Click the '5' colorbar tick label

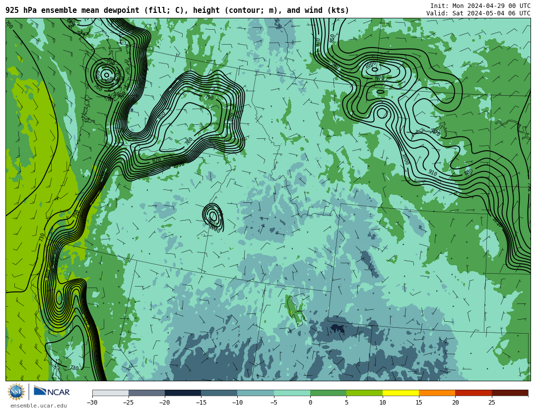pos(346,403)
